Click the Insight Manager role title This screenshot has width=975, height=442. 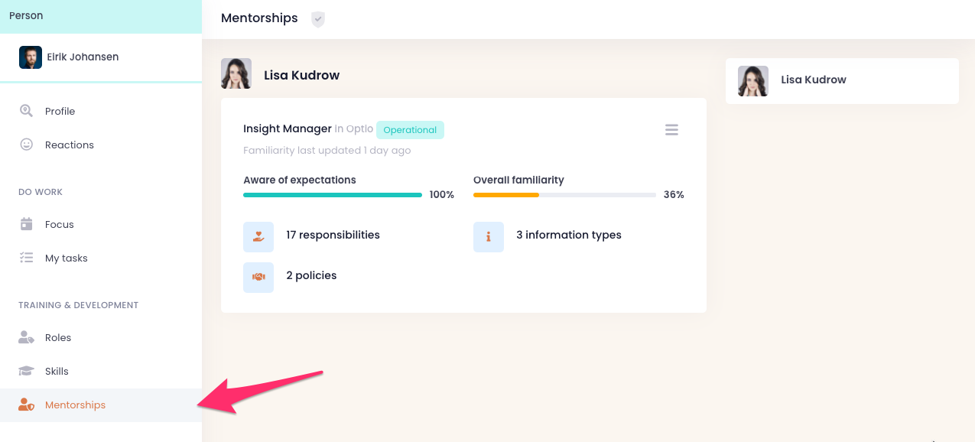pos(287,129)
